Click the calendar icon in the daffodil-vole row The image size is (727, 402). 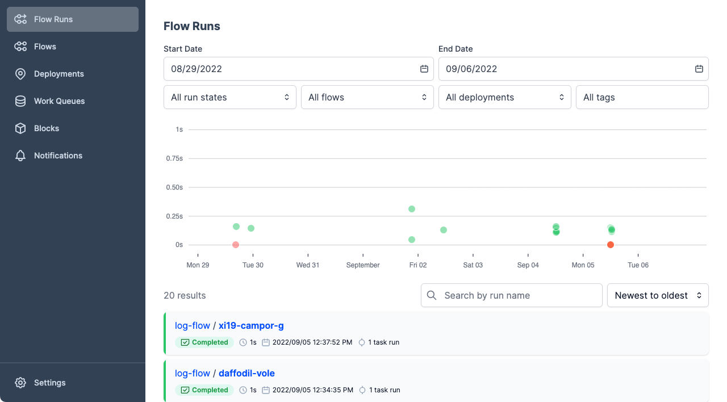click(x=265, y=390)
